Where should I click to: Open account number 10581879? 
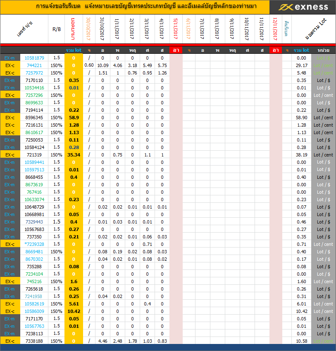[34, 58]
